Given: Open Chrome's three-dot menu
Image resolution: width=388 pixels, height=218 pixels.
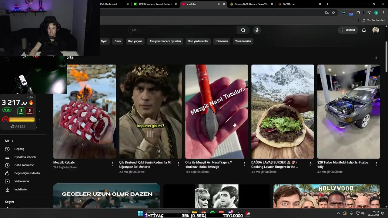Looking at the screenshot, I should pyautogui.click(x=383, y=13).
